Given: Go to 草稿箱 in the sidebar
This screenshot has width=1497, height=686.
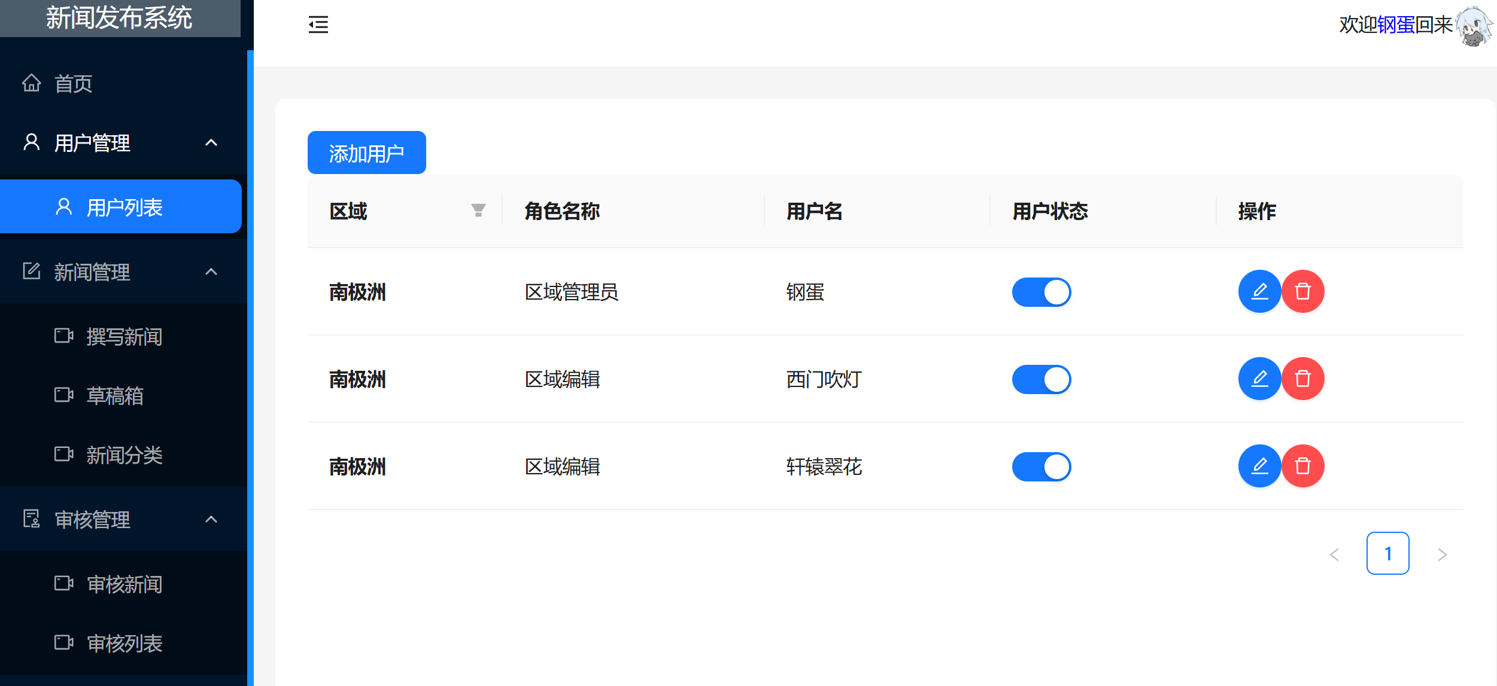Looking at the screenshot, I should click(x=114, y=395).
